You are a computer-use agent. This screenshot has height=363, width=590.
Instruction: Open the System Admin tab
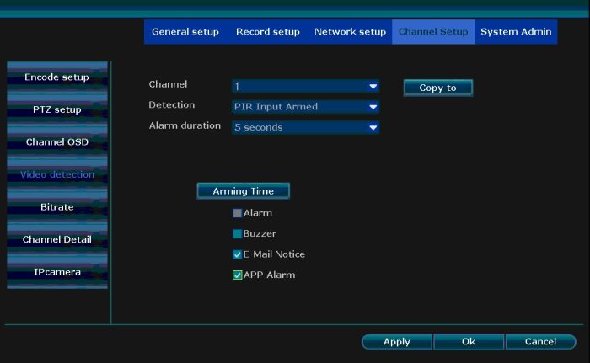[x=516, y=32]
